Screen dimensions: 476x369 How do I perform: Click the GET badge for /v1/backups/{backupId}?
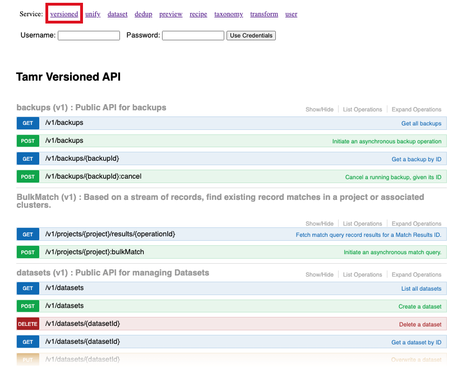[x=27, y=159]
